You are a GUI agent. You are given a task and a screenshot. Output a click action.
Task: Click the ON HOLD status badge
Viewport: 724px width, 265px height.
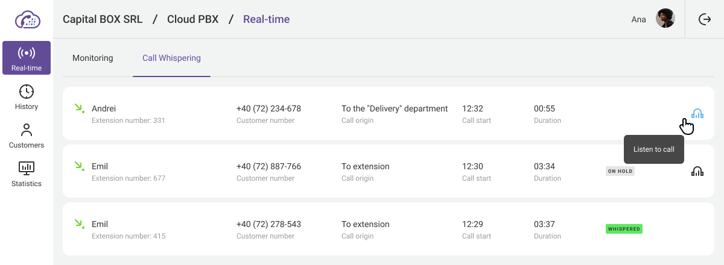(x=620, y=171)
